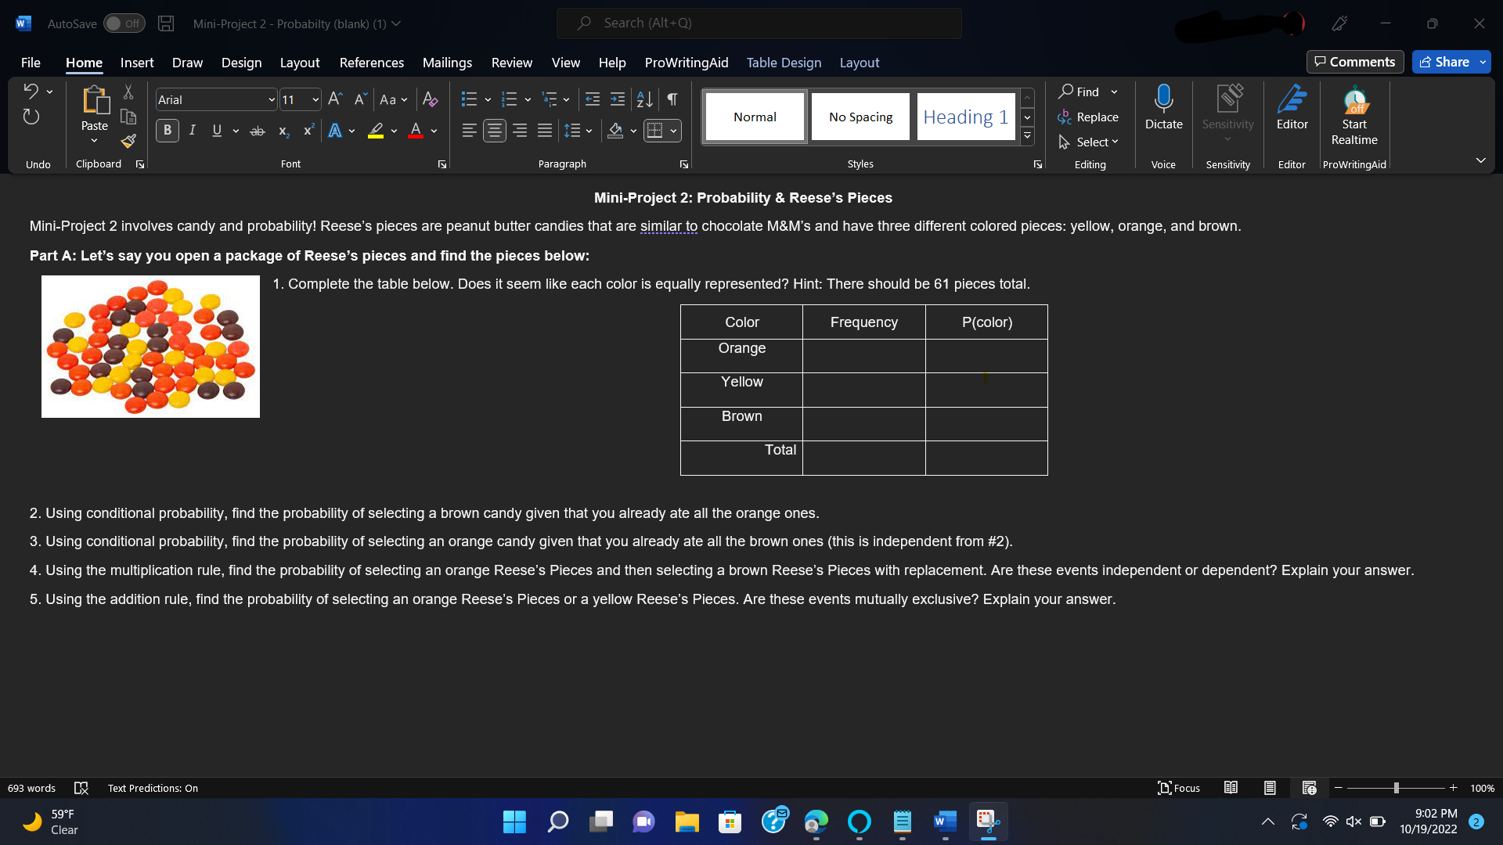Open the Format Painter
Viewport: 1503px width, 845px height.
pos(128,142)
